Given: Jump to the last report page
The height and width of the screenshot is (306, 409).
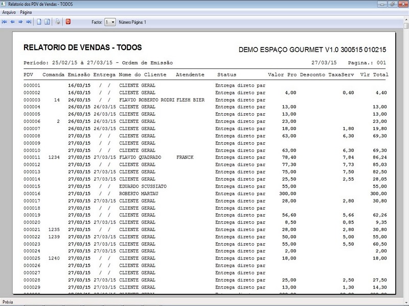Looking at the screenshot, I should point(29,22).
